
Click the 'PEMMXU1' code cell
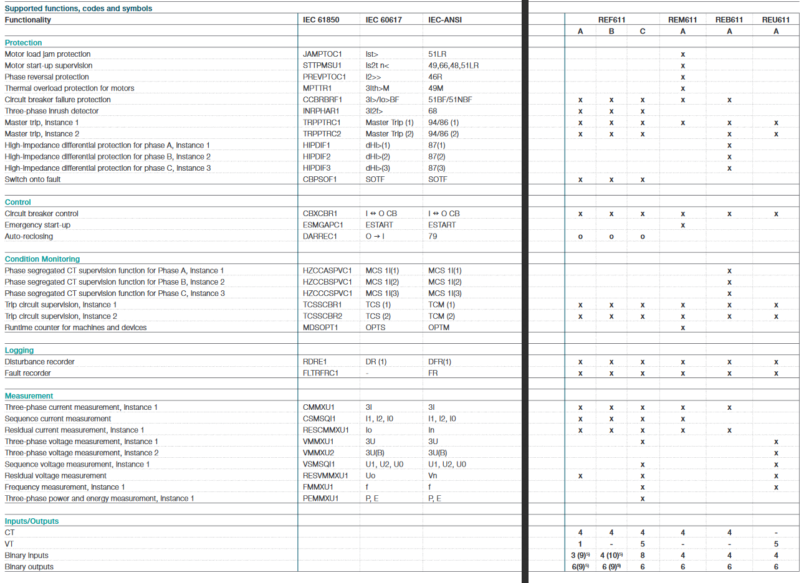pos(320,498)
